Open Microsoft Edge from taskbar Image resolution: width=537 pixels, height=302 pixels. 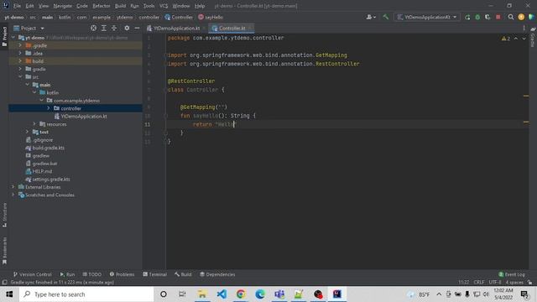tap(260, 294)
